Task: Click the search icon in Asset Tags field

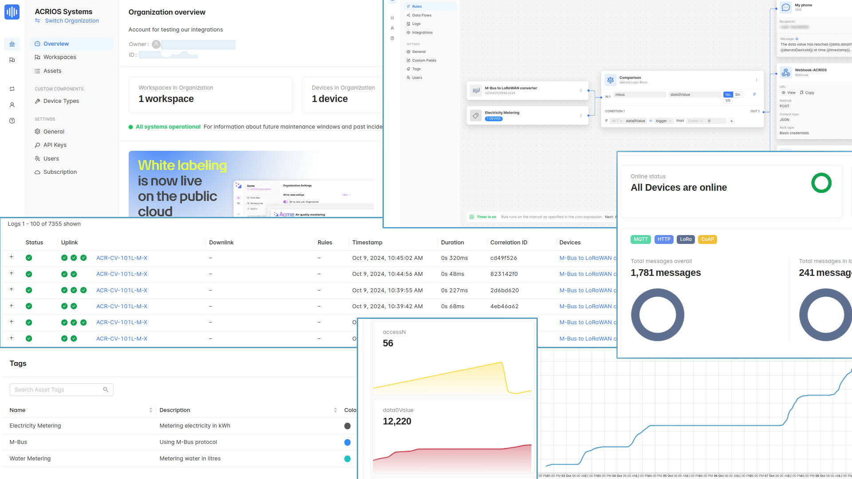Action: click(106, 389)
